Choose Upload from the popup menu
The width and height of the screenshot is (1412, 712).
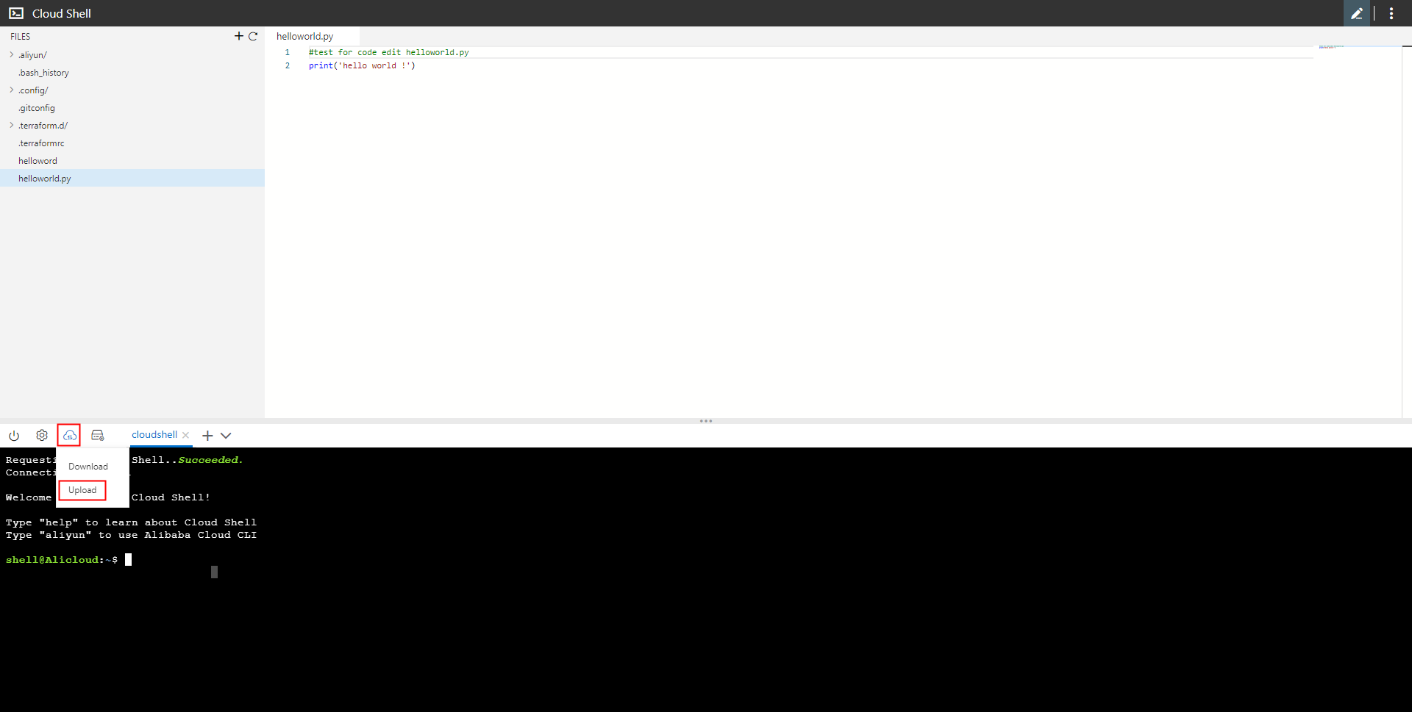[x=82, y=490]
